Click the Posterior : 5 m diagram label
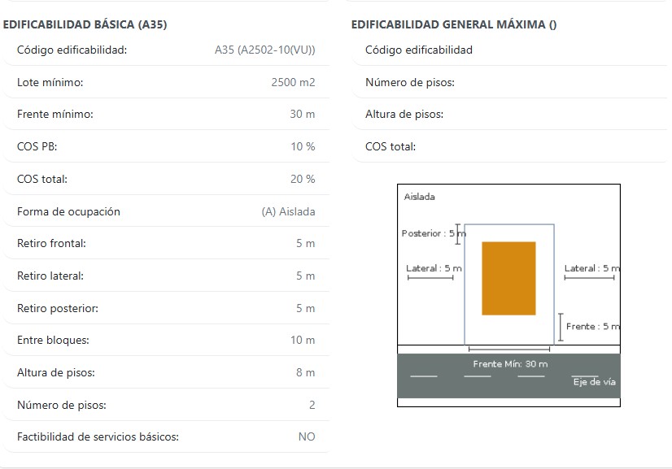The height and width of the screenshot is (469, 672). pos(434,233)
